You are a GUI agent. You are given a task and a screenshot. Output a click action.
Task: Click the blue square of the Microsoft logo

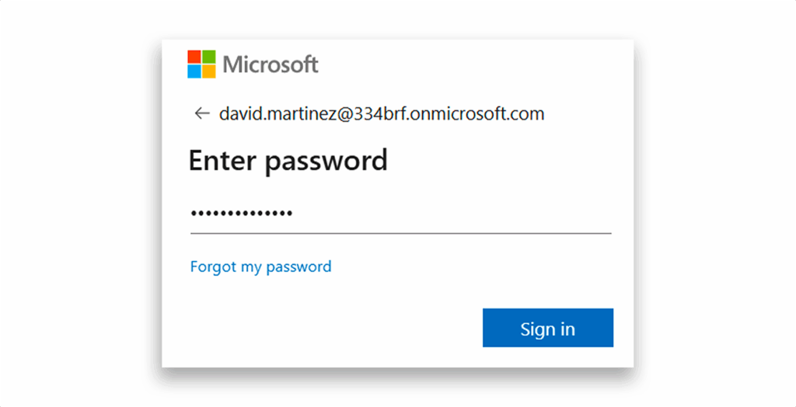194,71
